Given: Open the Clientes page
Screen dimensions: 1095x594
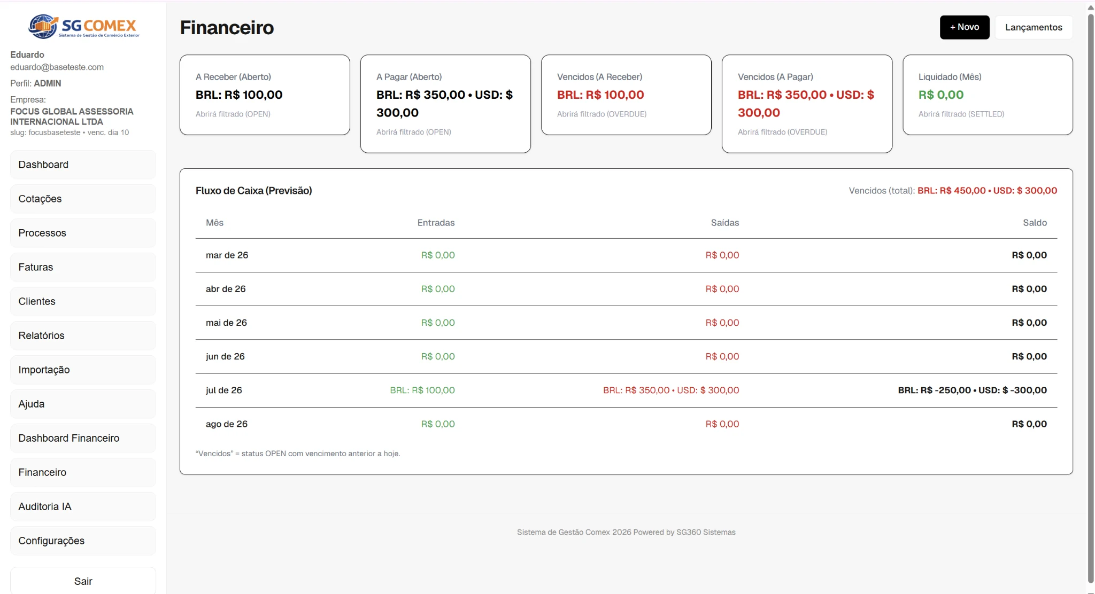Looking at the screenshot, I should pos(83,301).
